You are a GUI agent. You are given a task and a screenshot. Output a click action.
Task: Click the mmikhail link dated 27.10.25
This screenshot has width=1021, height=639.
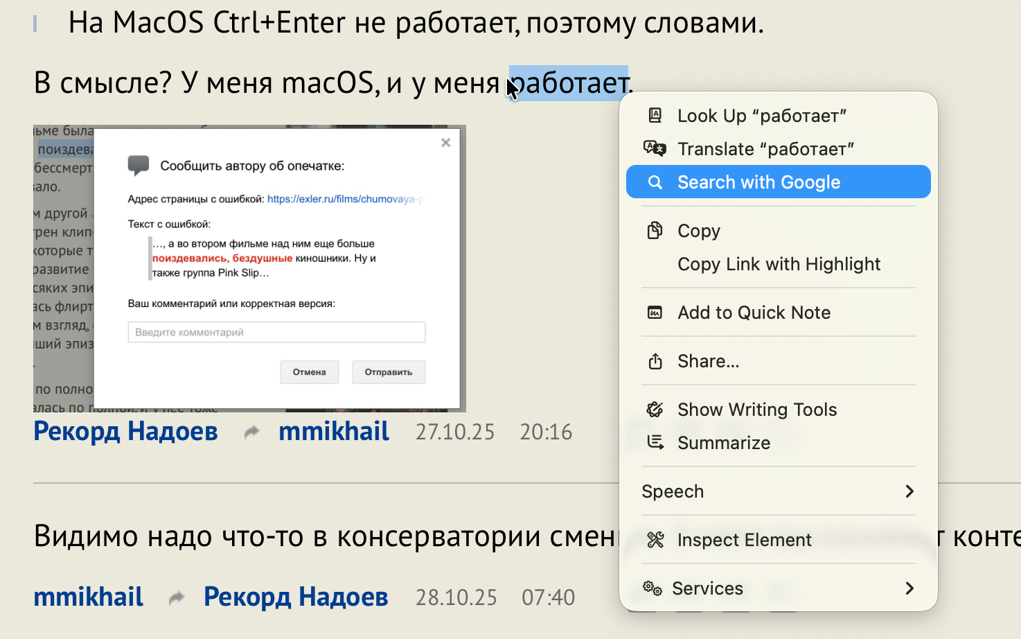point(334,432)
